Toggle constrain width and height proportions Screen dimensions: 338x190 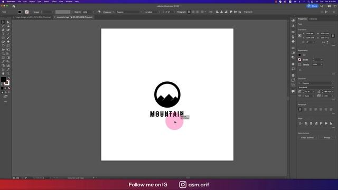click(333, 36)
